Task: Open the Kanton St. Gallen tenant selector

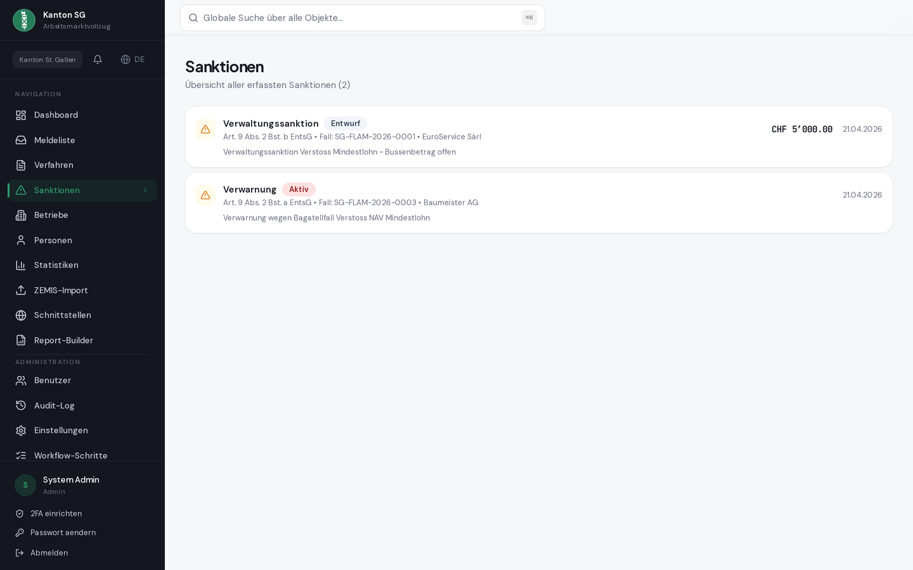Action: coord(48,60)
